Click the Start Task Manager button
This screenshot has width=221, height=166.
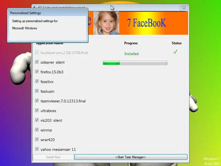click(x=131, y=157)
